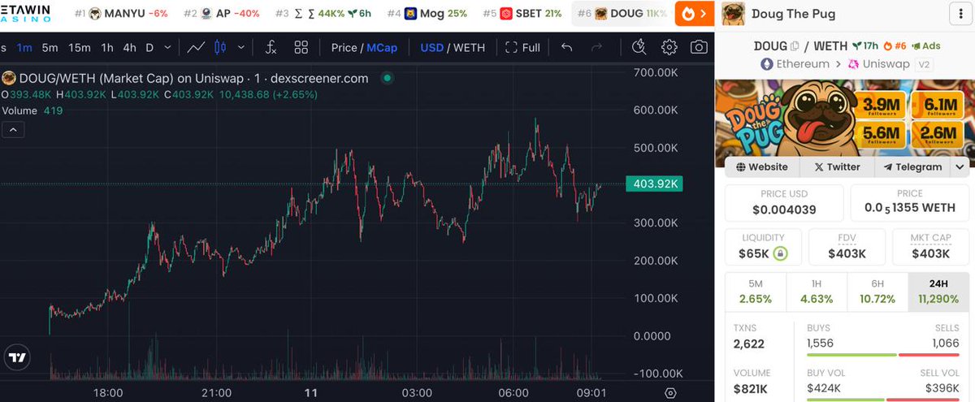975x402 pixels.
Task: Select the 1h timeframe
Action: (107, 47)
